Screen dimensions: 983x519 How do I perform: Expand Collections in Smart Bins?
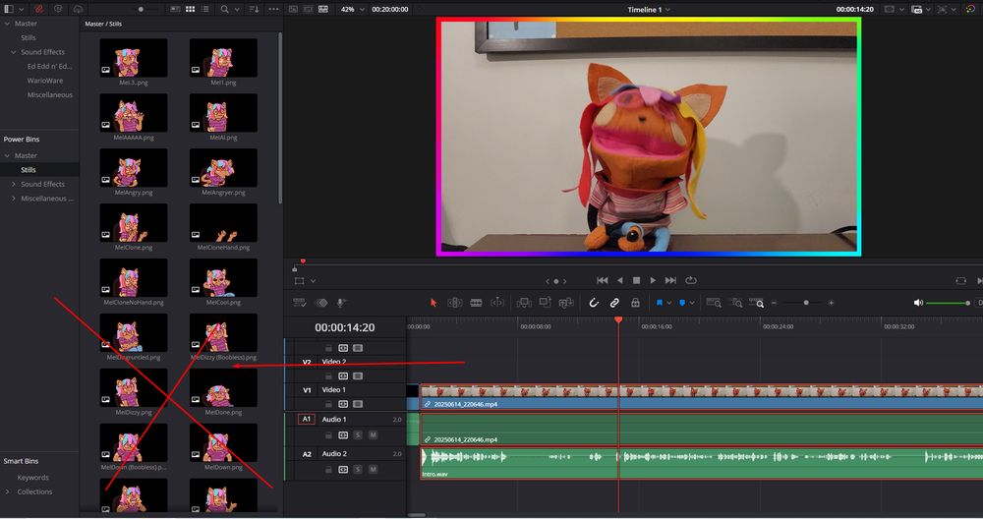pyautogui.click(x=7, y=492)
